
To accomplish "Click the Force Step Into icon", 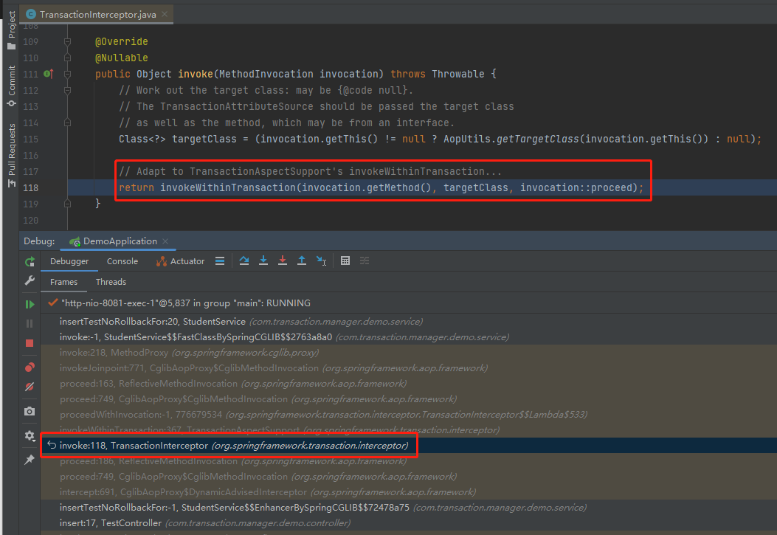I will pyautogui.click(x=283, y=260).
